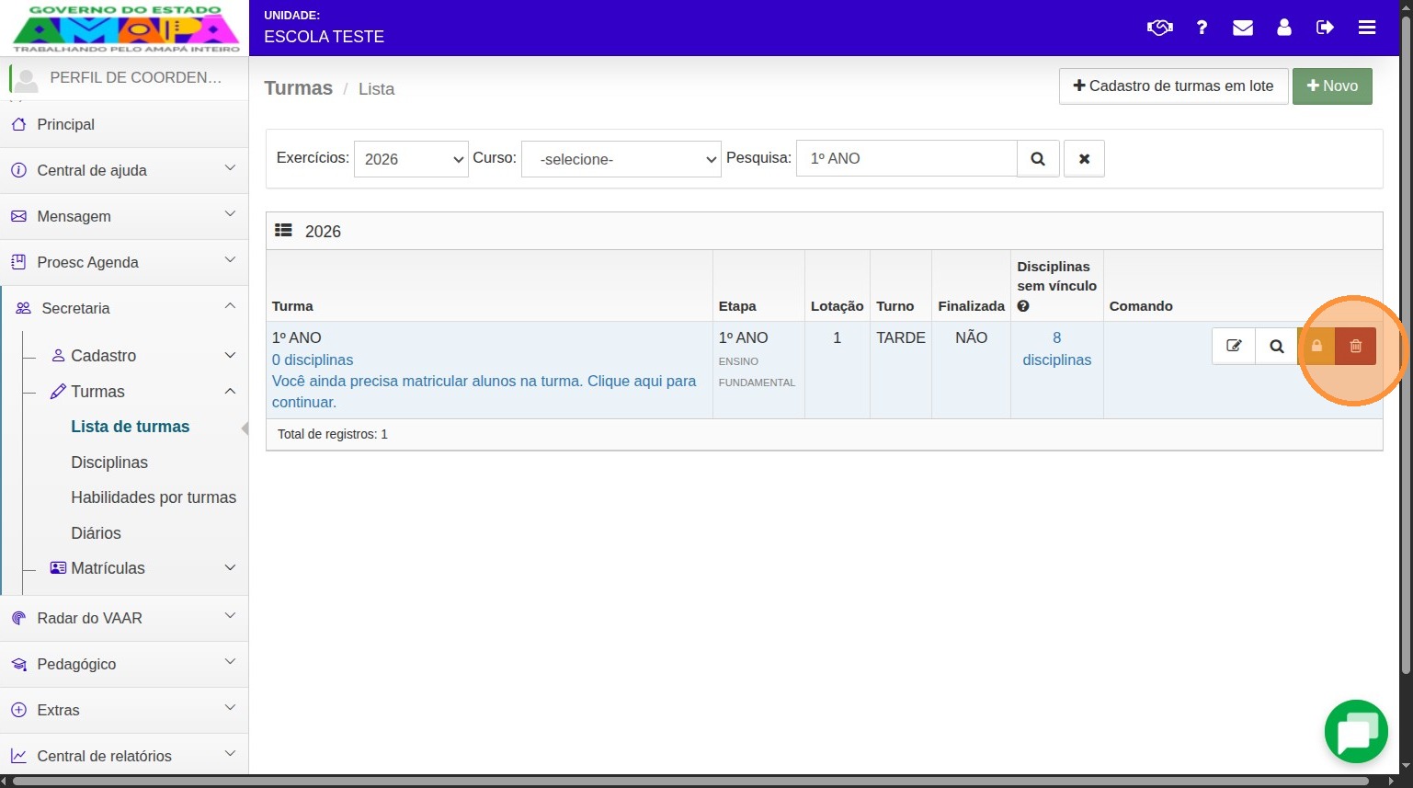Expand Proesc Agenda menu
Viewport: 1413px width, 788px height.
click(x=124, y=262)
